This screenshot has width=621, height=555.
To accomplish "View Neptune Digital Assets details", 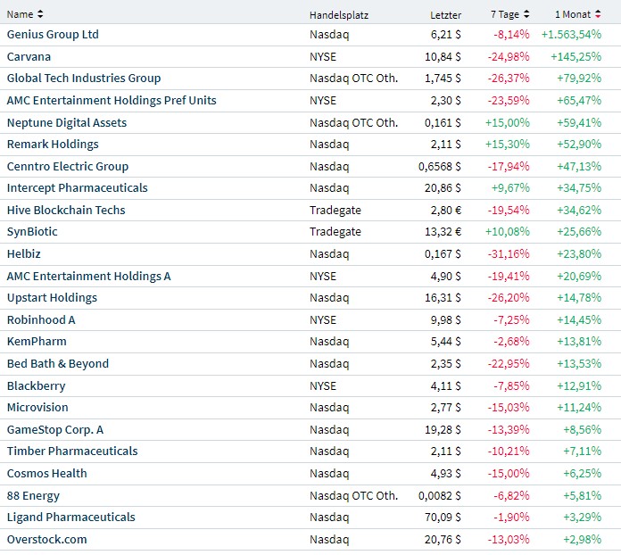I will click(67, 122).
